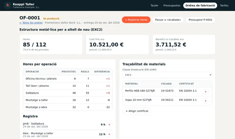Click EN 10204 3.1 certificate for Perfils HEB-160
This screenshot has height=139, width=235.
[188, 91]
